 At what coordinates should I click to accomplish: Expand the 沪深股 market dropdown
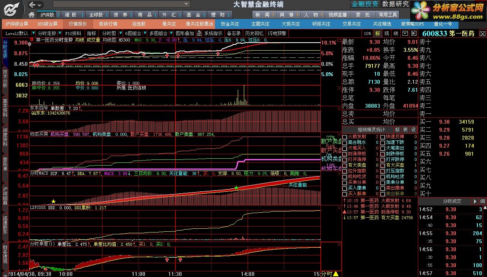click(x=58, y=15)
